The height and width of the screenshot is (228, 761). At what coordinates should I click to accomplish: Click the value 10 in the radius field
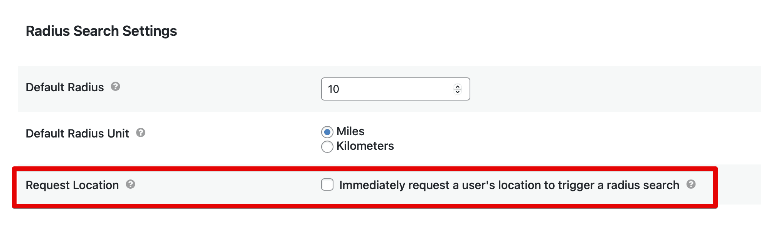click(x=333, y=89)
